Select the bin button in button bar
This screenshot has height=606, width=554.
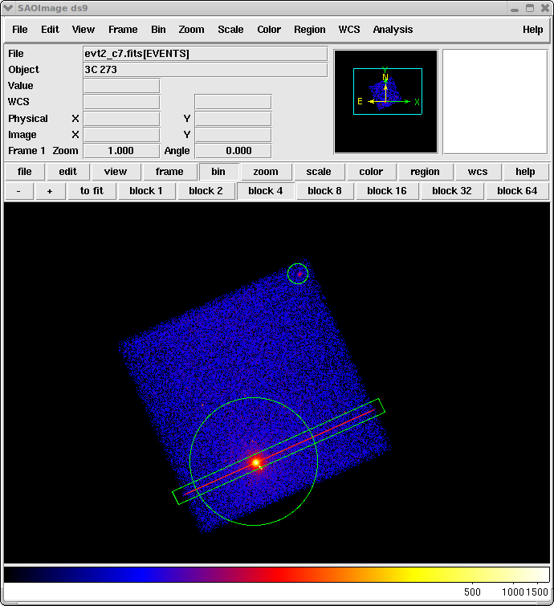pos(218,172)
